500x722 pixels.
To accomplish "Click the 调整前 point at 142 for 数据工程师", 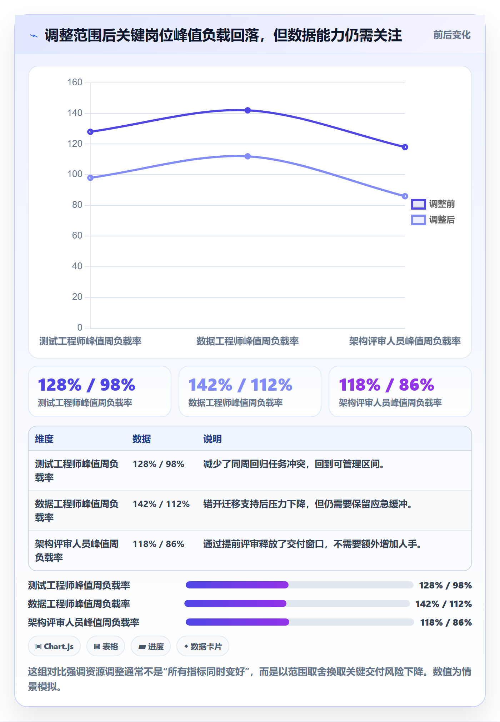I will point(247,110).
